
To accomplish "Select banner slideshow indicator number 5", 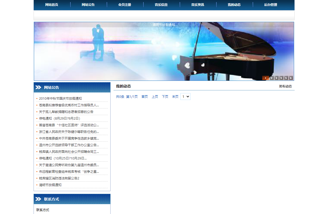I will 286,78.
